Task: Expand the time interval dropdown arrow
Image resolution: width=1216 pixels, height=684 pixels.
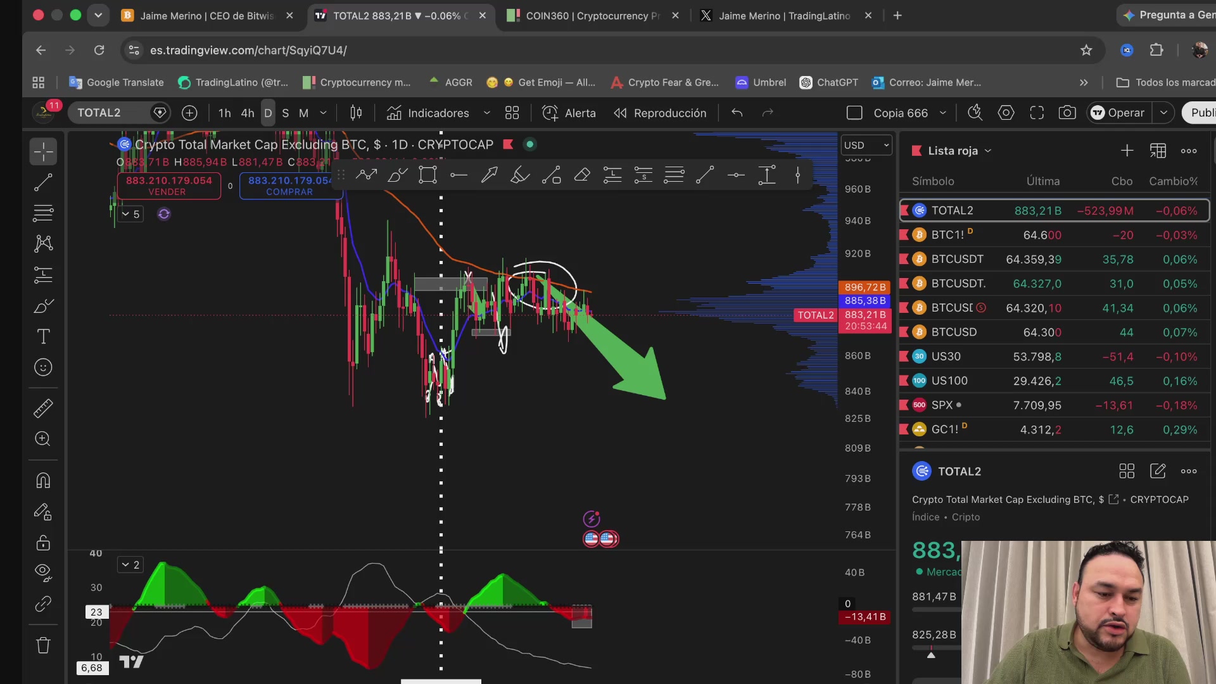Action: click(323, 113)
